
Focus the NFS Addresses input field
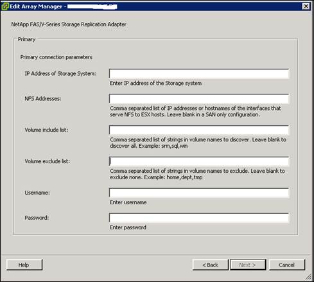click(x=199, y=99)
